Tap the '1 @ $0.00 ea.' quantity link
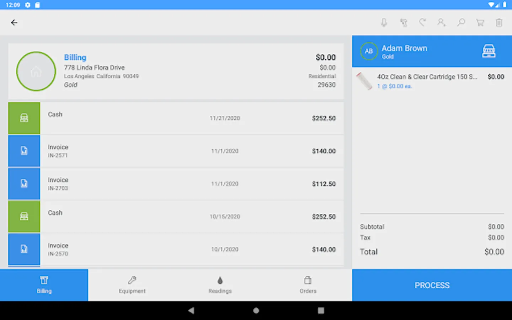Viewport: 512px width, 320px height. pos(395,86)
